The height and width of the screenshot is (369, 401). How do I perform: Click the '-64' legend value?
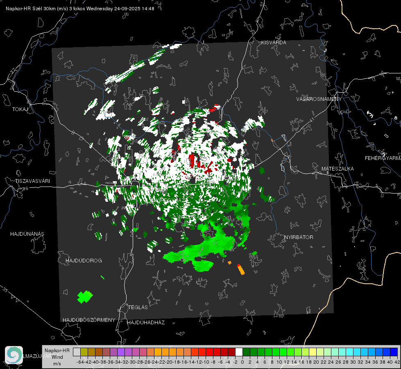[x=80, y=362]
